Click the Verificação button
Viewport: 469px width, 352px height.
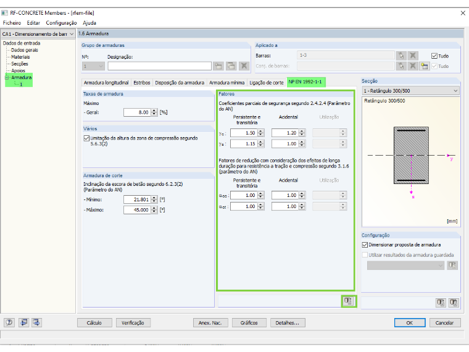pos(133,322)
